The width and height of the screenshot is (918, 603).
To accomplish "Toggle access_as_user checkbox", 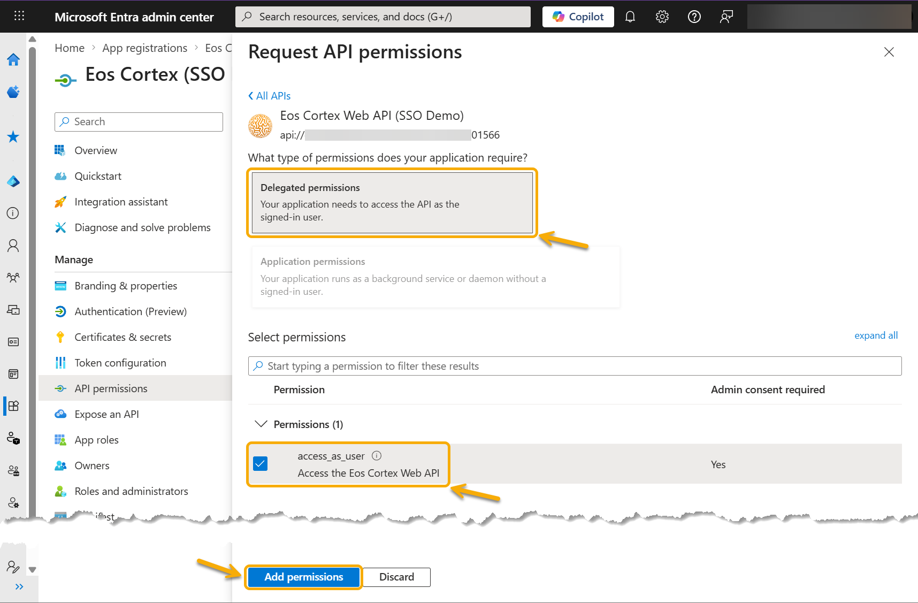I will tap(261, 464).
